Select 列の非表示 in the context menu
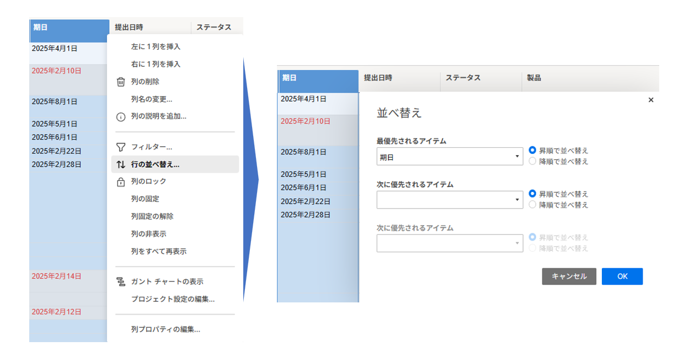This screenshot has height=362, width=689. tap(148, 234)
